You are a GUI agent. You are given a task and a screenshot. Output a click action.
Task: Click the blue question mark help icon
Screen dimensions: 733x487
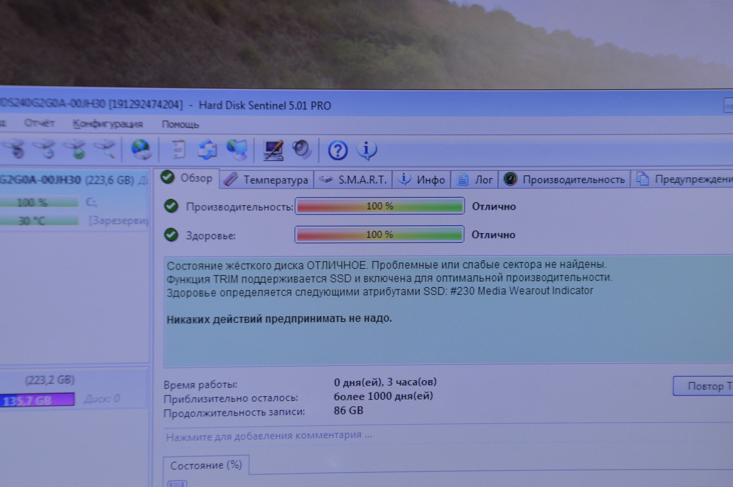338,150
